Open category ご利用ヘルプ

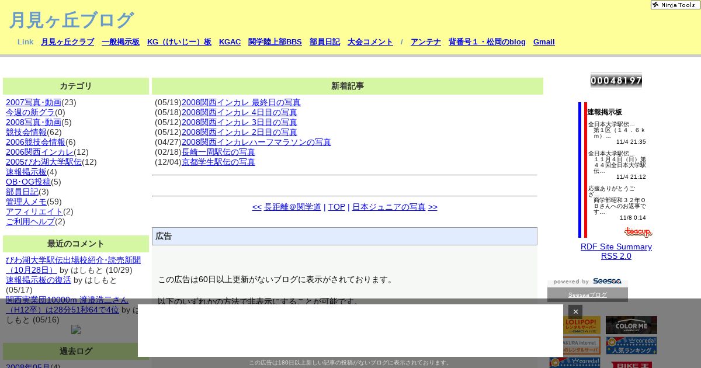[x=30, y=221]
